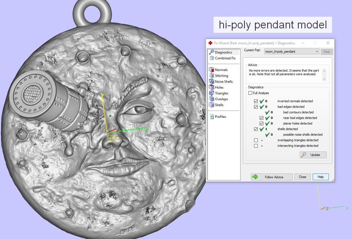Screen dimensions: 352x239
Task: Select the Combined Fix menu label
Action: click(x=225, y=58)
